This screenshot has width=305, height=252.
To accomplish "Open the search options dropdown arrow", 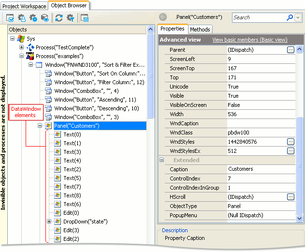I will 298,17.
